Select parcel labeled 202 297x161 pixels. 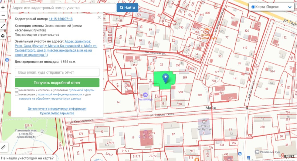(x=200, y=95)
